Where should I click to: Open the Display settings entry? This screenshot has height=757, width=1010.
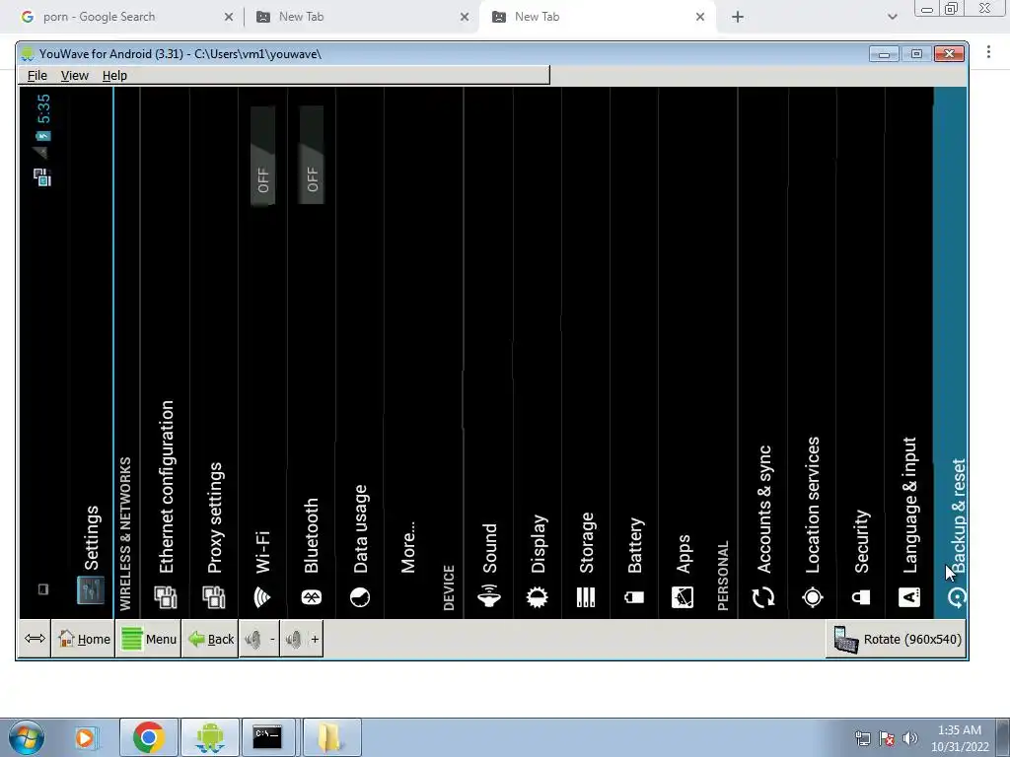click(x=538, y=353)
